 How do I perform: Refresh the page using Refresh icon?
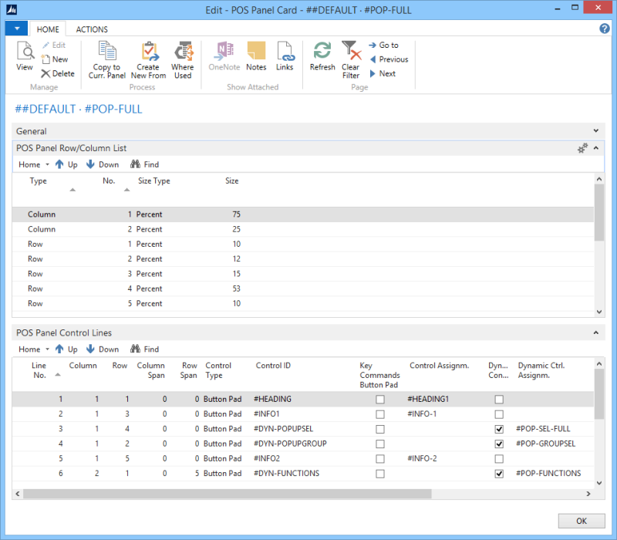pos(322,52)
